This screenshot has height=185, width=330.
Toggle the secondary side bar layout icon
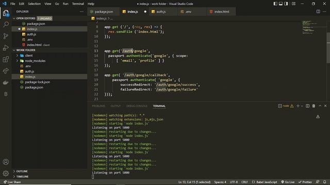pos(286,4)
